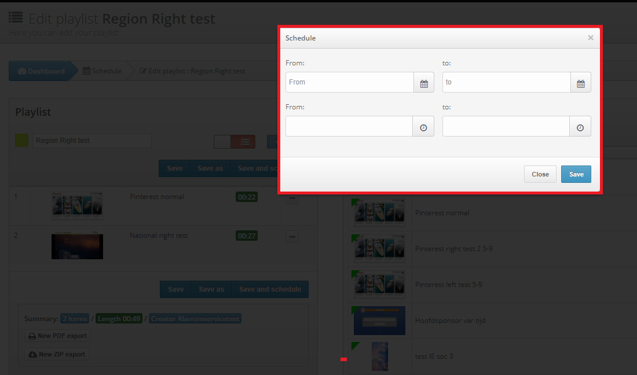
Task: Click the to date input field
Action: (507, 82)
